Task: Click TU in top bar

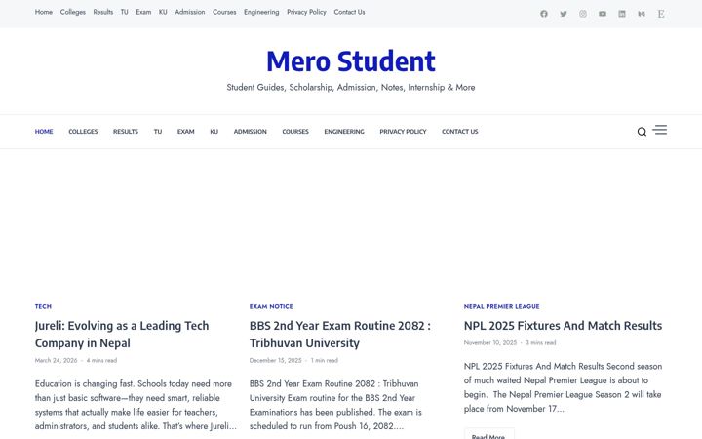Action: point(125,12)
